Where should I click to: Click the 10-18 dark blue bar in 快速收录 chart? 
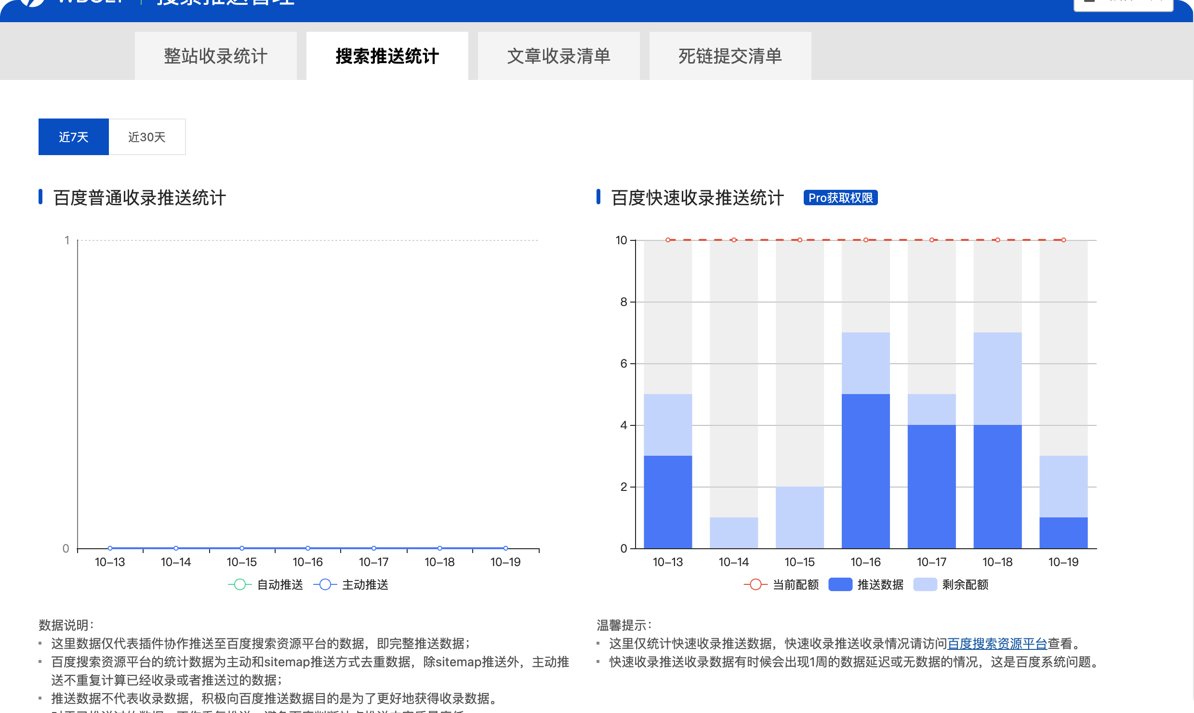pyautogui.click(x=997, y=487)
